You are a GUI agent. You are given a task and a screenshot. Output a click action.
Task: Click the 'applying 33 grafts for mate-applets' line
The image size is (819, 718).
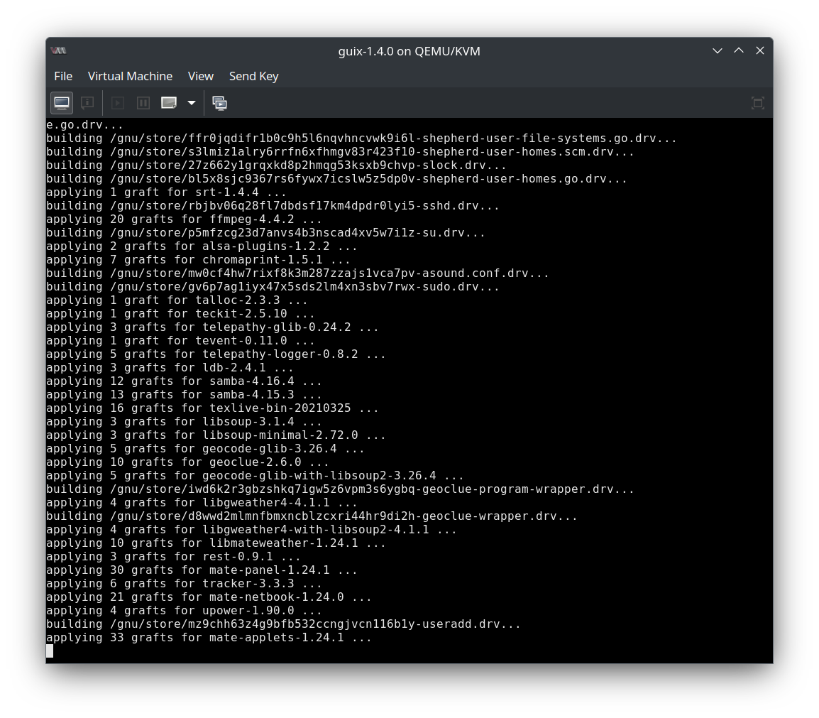(x=209, y=638)
